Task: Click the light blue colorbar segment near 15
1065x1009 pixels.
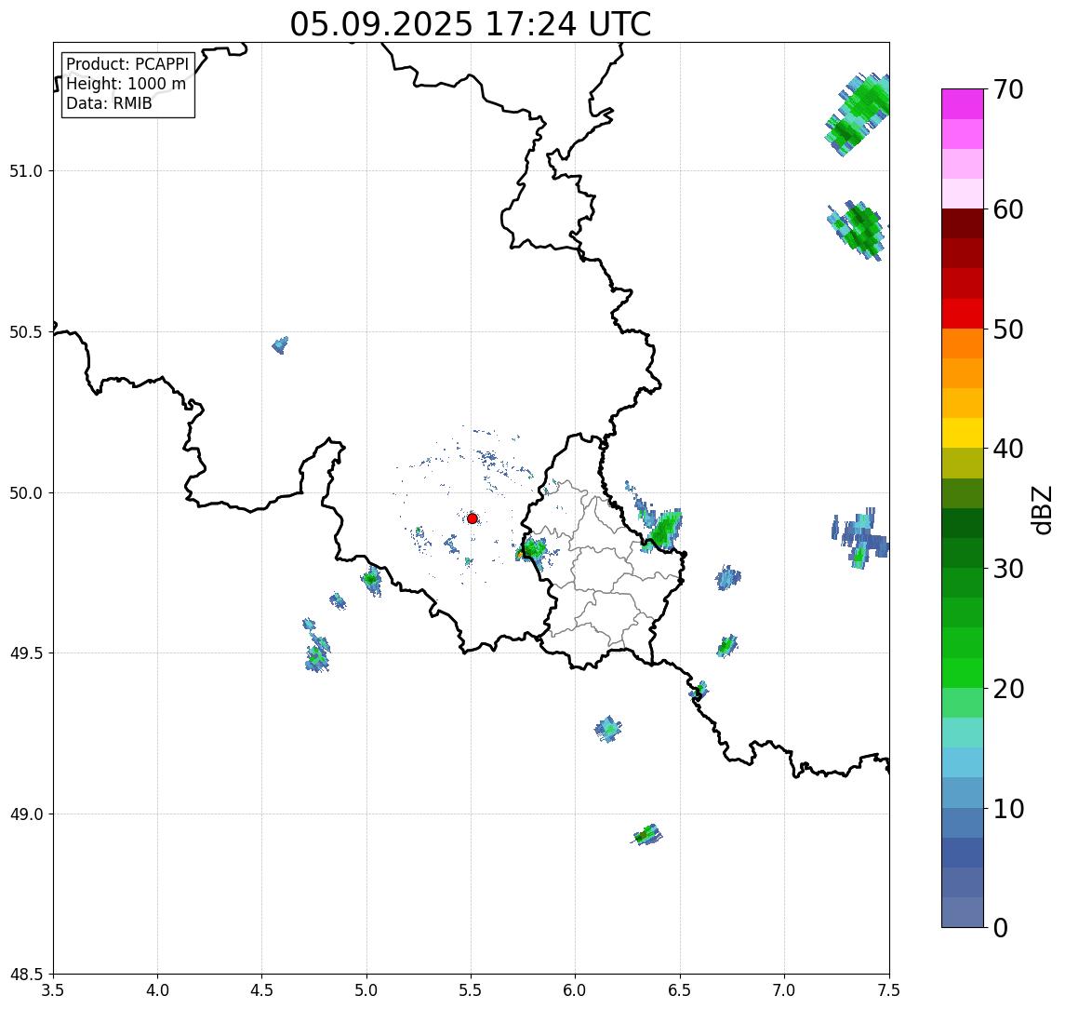Action: pyautogui.click(x=963, y=763)
